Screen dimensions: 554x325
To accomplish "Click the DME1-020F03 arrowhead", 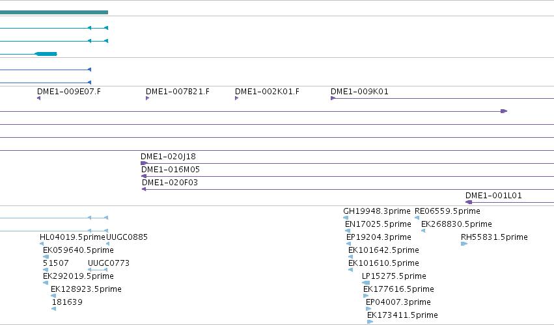I will point(144,189).
